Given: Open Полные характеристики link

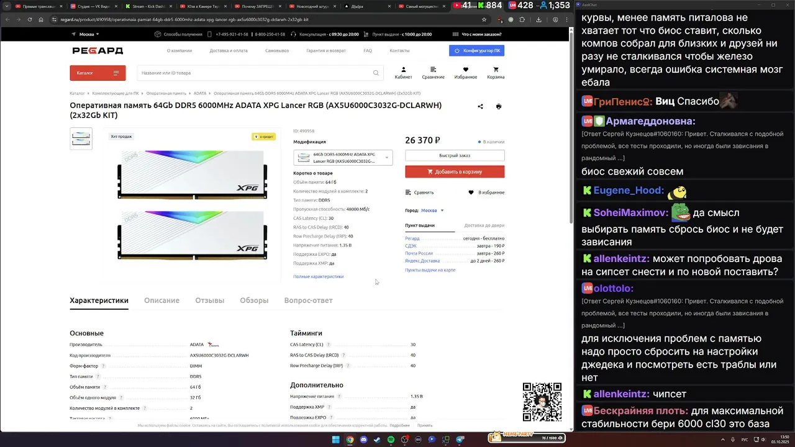Looking at the screenshot, I should (318, 276).
